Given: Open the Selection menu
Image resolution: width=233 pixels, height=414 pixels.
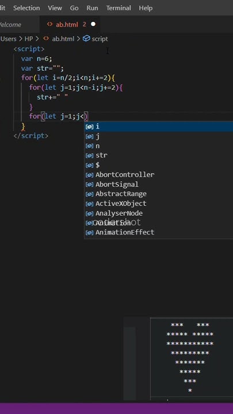Looking at the screenshot, I should point(26,8).
